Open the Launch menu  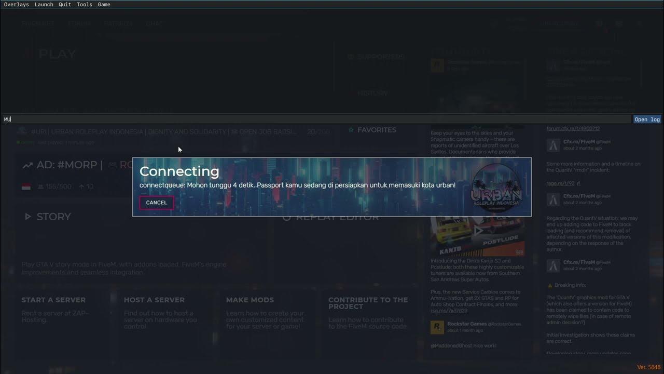coord(44,4)
